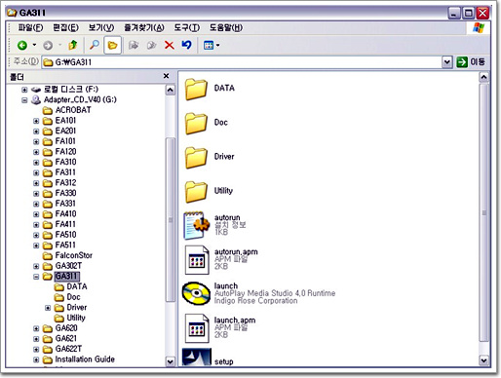This screenshot has width=501, height=378.
Task: Select the setup file icon
Action: (197, 358)
